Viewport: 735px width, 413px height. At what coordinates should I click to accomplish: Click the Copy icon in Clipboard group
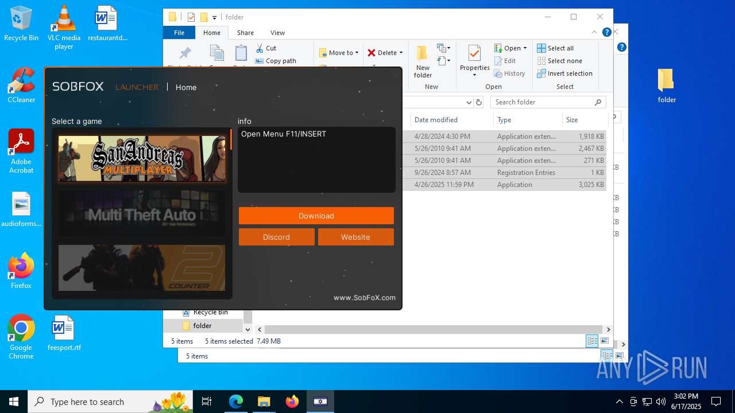(x=217, y=53)
